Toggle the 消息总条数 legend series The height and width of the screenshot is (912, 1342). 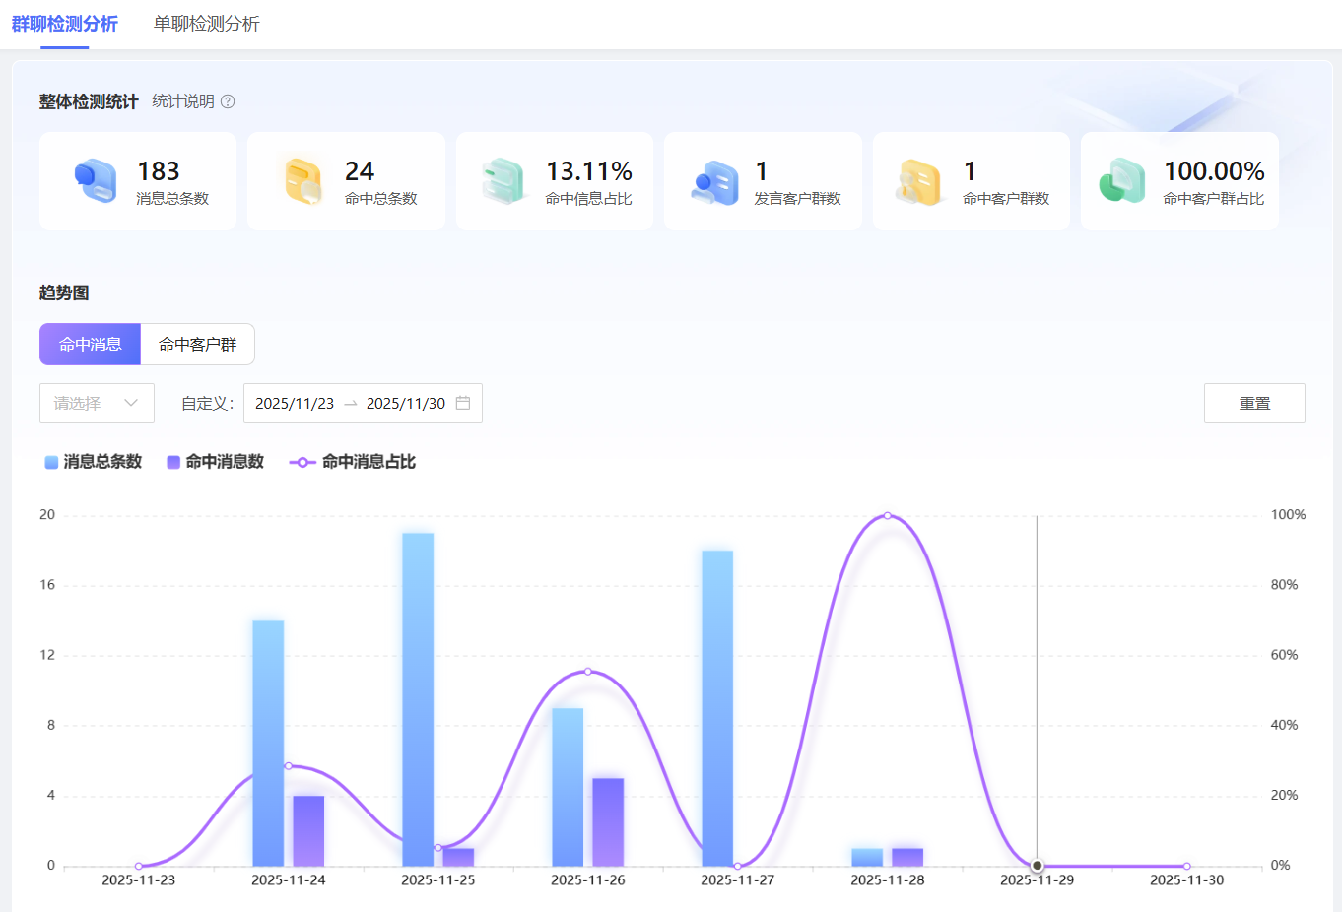coord(94,462)
